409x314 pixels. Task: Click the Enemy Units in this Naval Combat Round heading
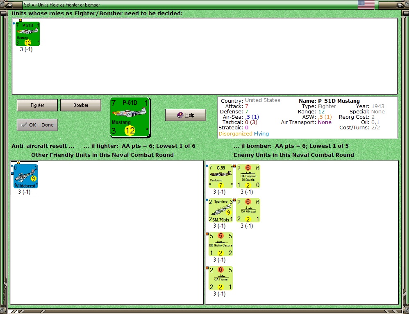coord(294,155)
